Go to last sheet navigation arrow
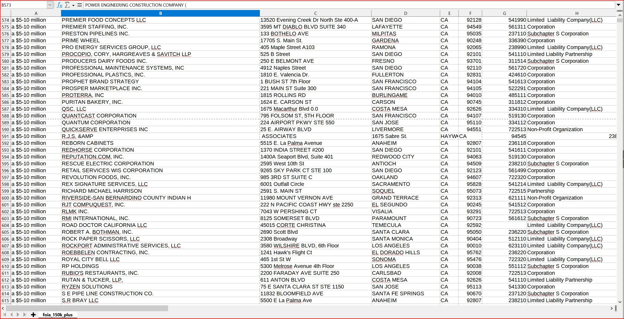Viewport: 624px width, 319px height. click(x=25, y=315)
